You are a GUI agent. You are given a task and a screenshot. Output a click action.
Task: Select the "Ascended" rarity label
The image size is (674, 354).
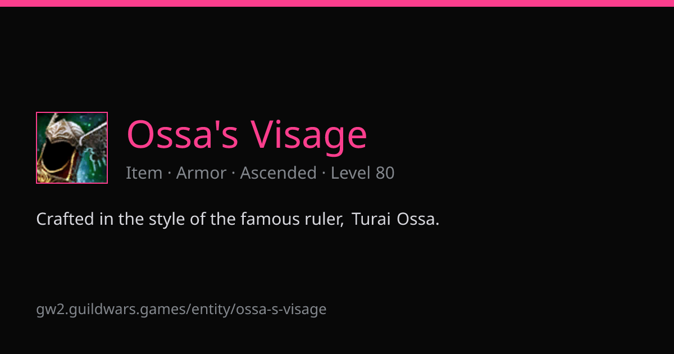(278, 173)
